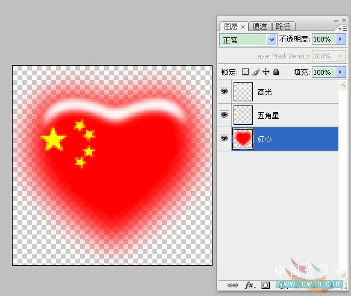Add a layer mask using mask icon

pyautogui.click(x=266, y=285)
